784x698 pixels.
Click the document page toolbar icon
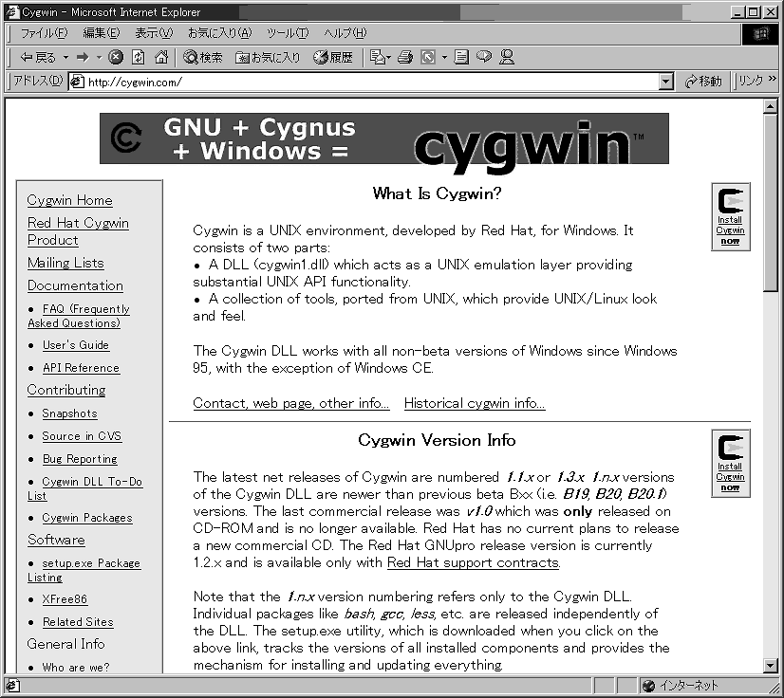click(x=461, y=58)
